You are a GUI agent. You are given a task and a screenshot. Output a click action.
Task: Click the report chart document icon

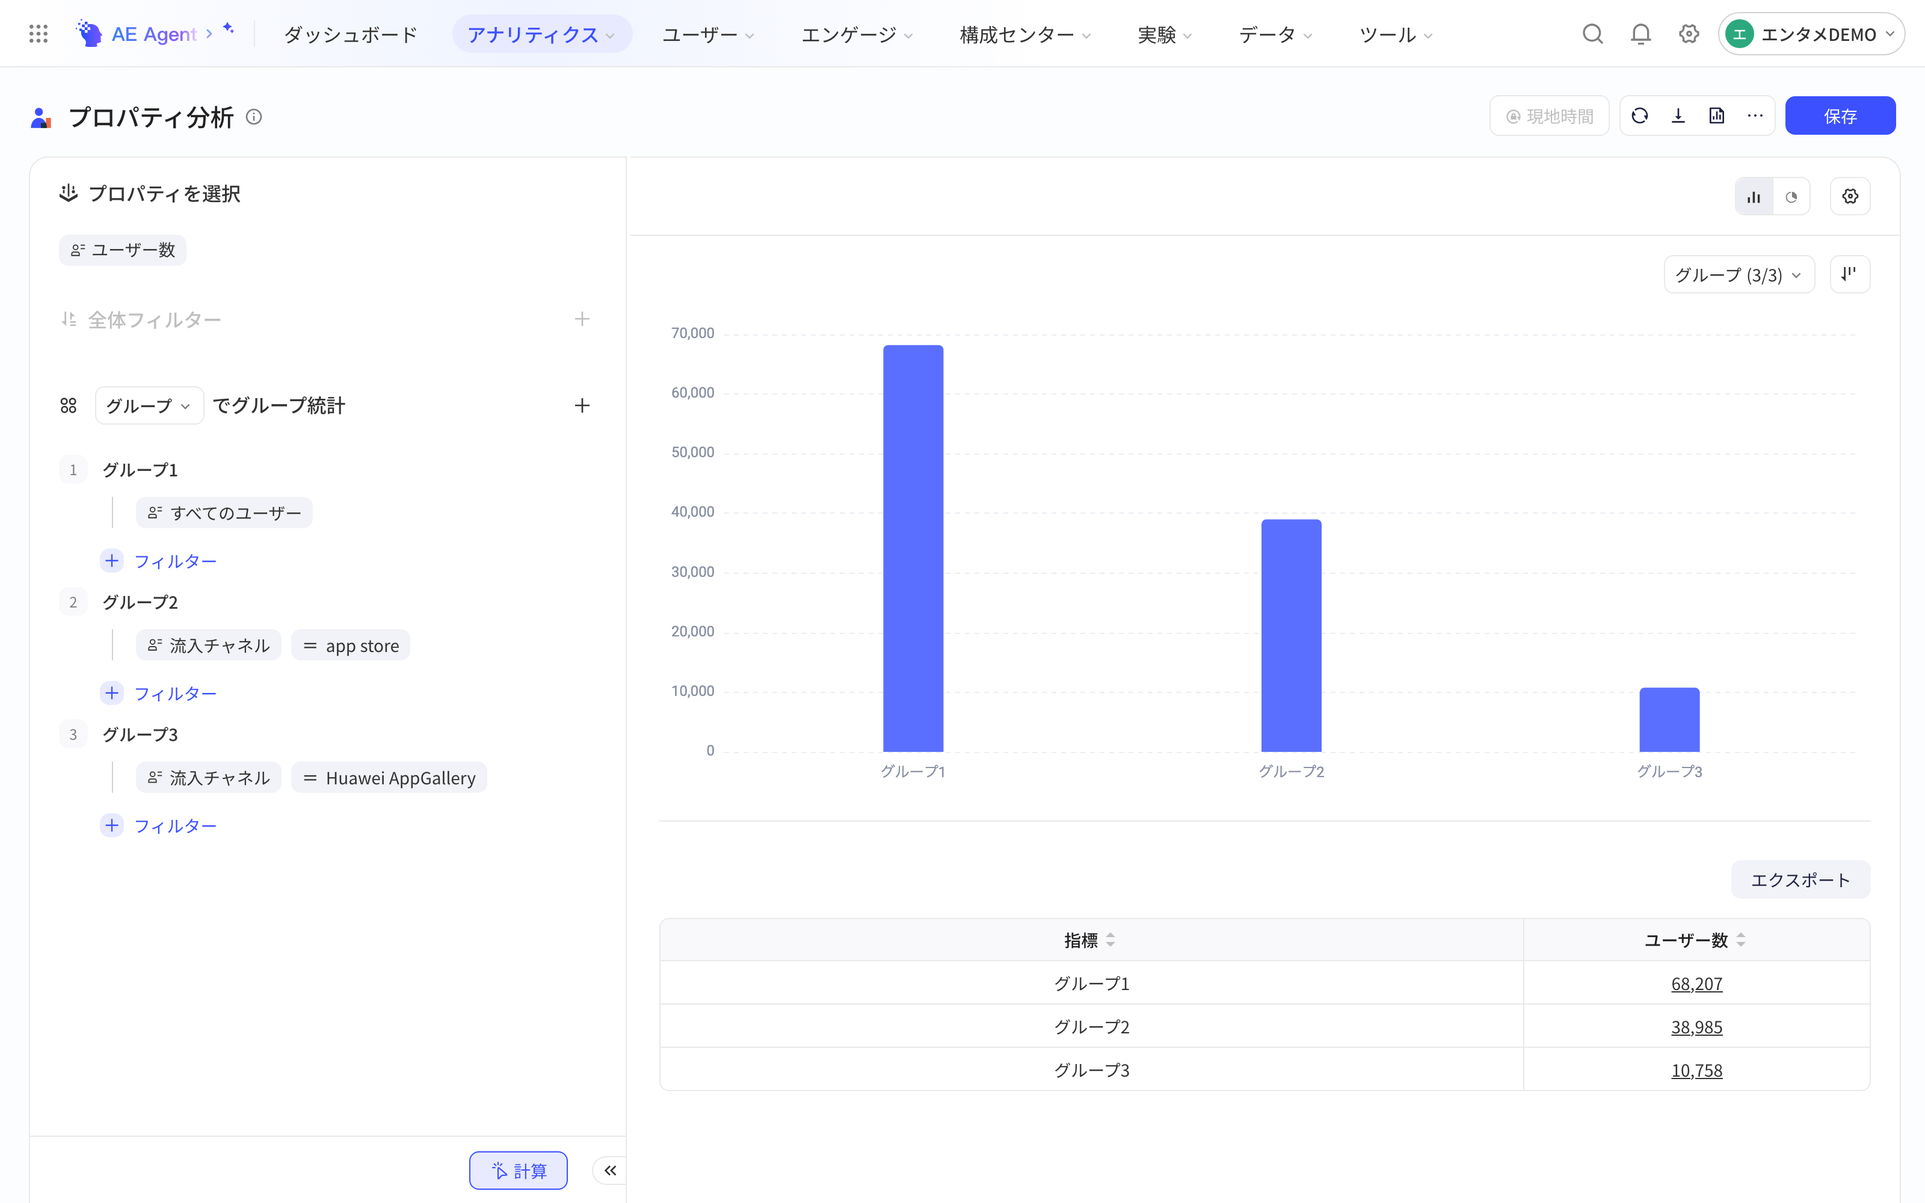pos(1717,116)
